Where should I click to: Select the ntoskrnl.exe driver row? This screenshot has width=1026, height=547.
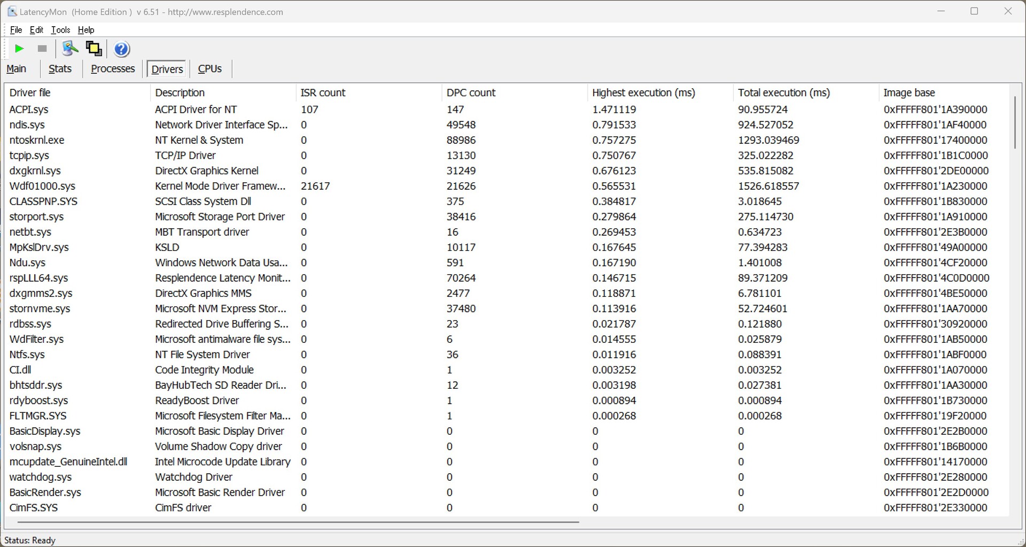tap(37, 140)
